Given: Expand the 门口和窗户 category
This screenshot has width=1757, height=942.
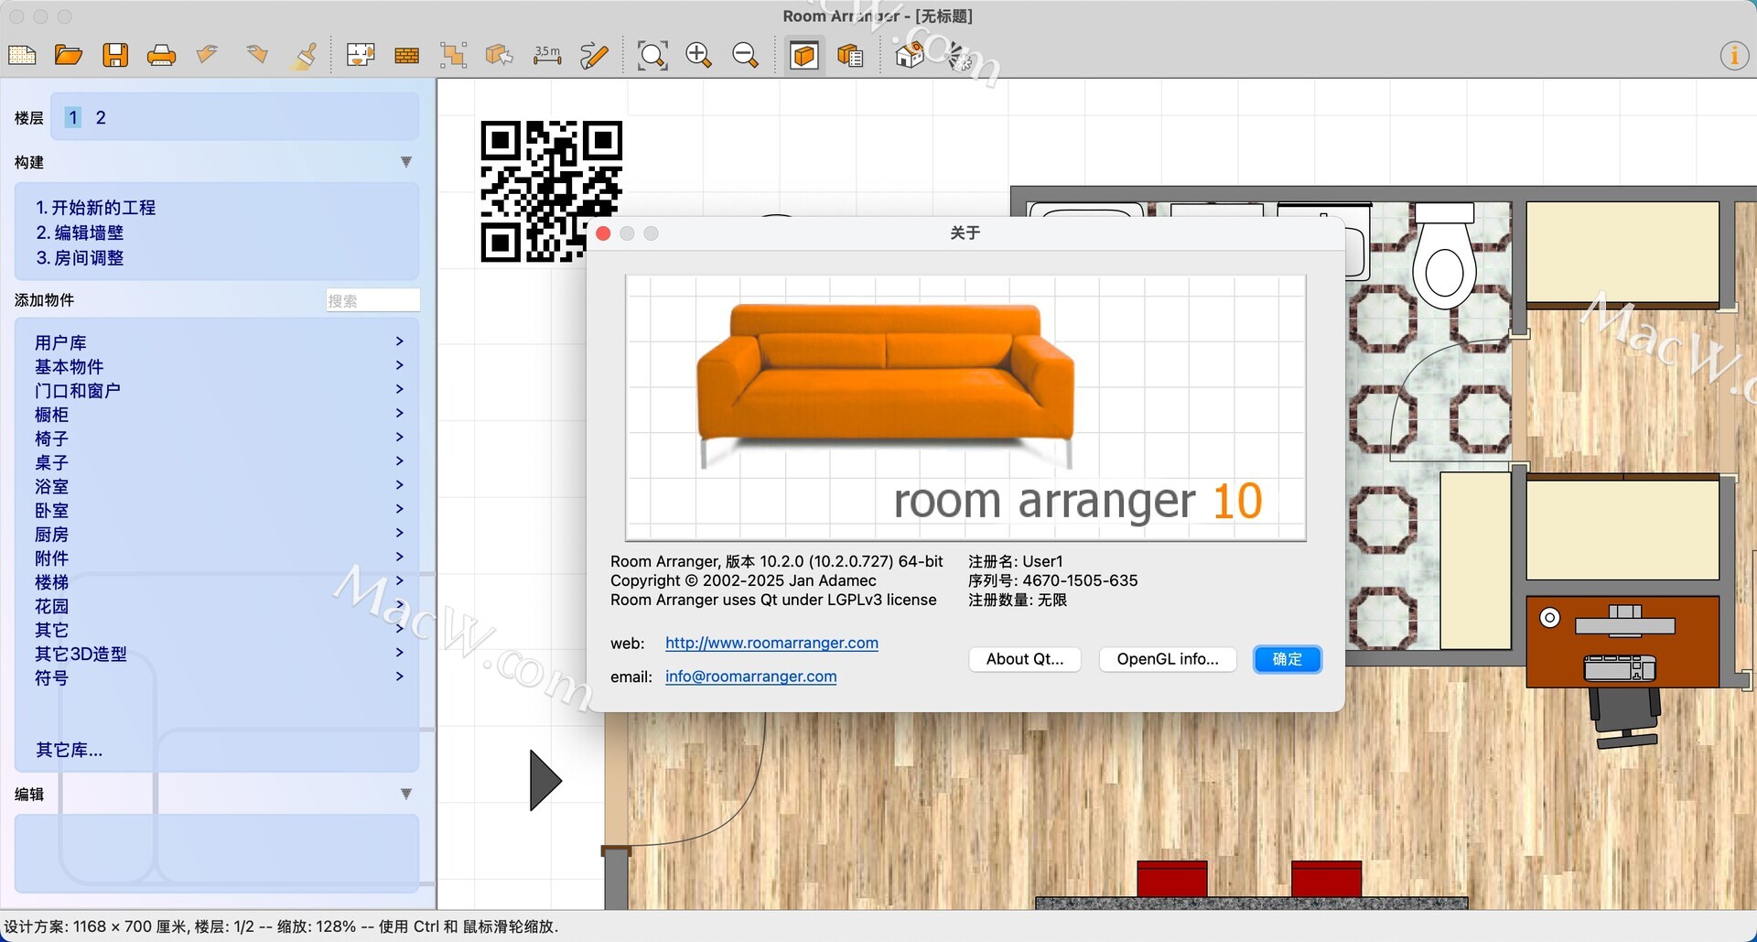Looking at the screenshot, I should pyautogui.click(x=219, y=390).
